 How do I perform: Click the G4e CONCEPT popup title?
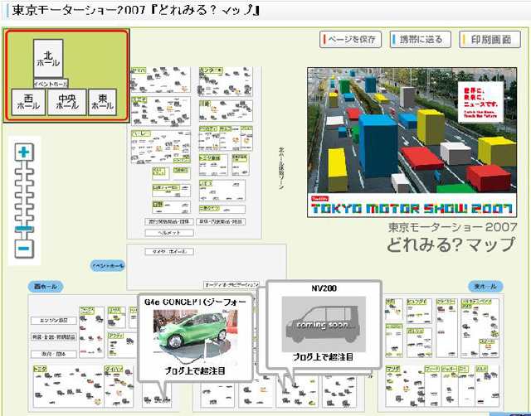pos(195,302)
